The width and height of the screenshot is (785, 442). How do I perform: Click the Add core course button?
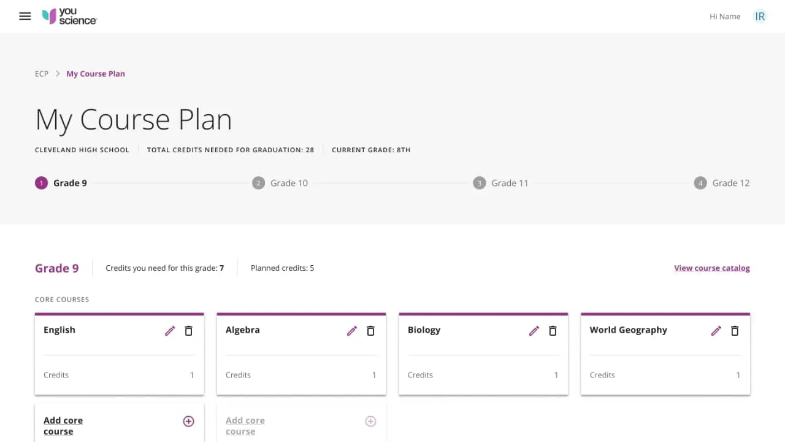[x=63, y=425]
